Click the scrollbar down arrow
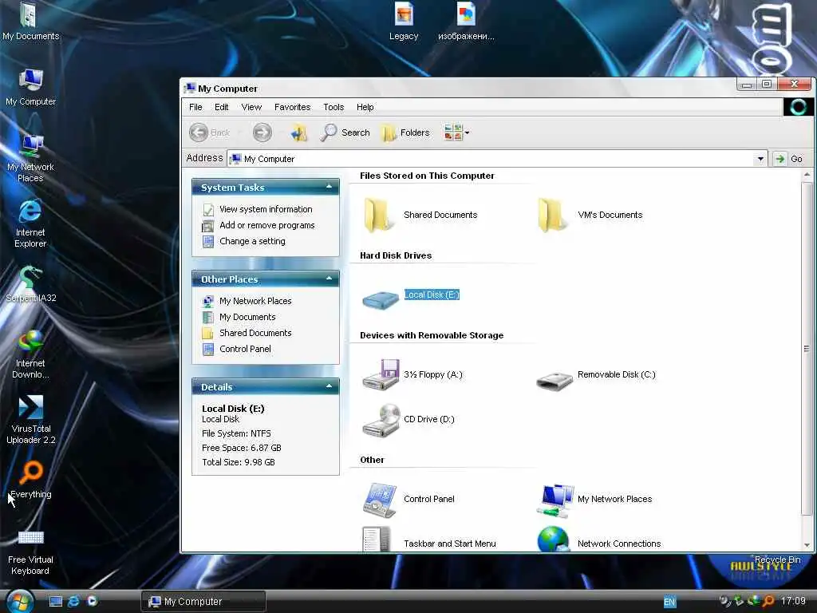Screen dimensions: 817x613 coord(806,545)
